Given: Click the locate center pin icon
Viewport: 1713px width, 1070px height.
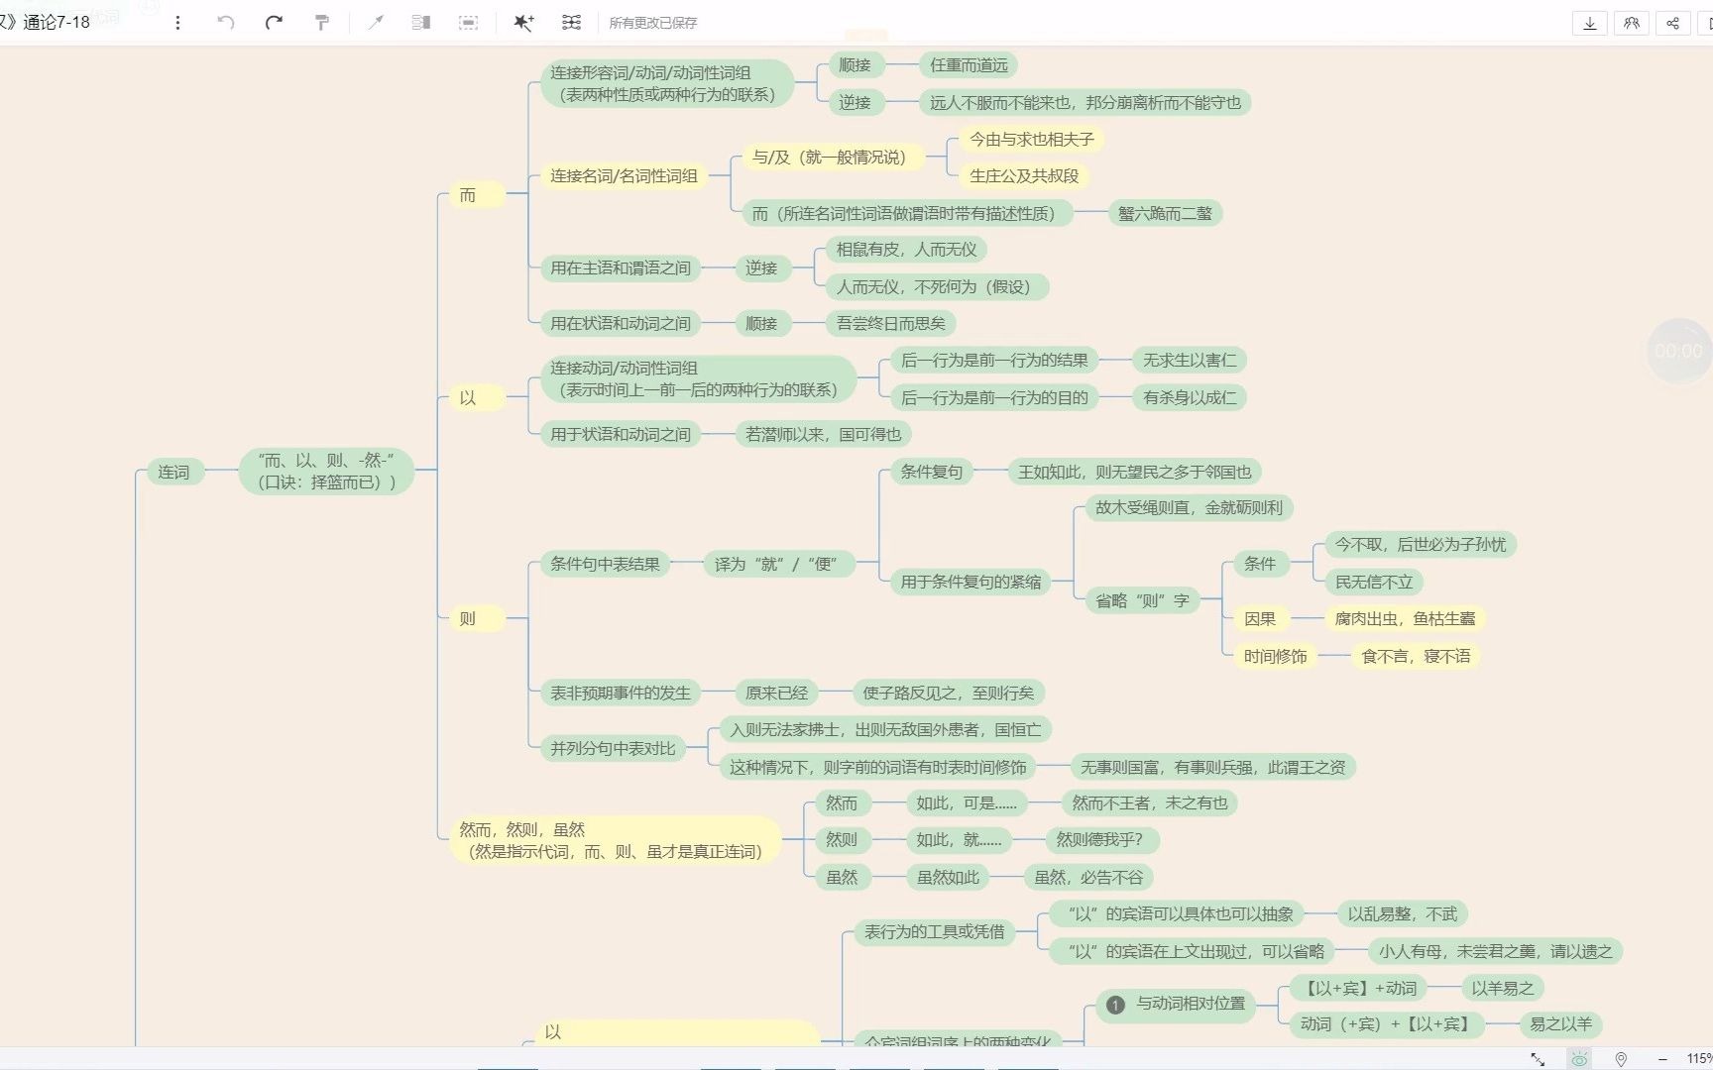Looking at the screenshot, I should pyautogui.click(x=1621, y=1059).
